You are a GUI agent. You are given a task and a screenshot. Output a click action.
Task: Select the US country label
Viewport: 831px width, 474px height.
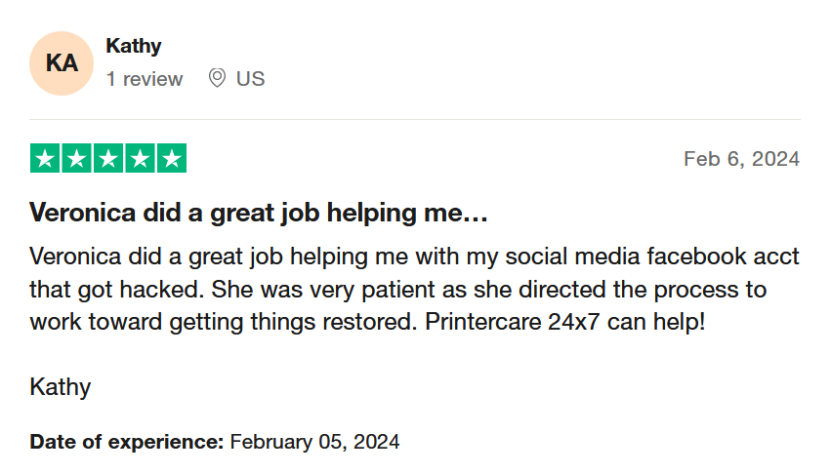[250, 79]
